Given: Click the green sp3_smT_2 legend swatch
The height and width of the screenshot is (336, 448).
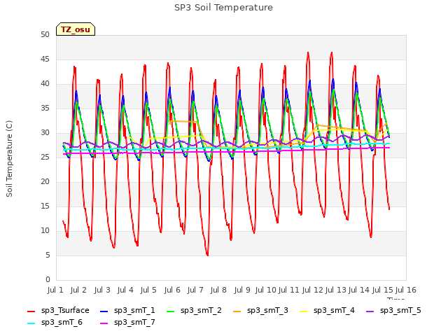Looking at the screenshot, I should coord(171,311).
